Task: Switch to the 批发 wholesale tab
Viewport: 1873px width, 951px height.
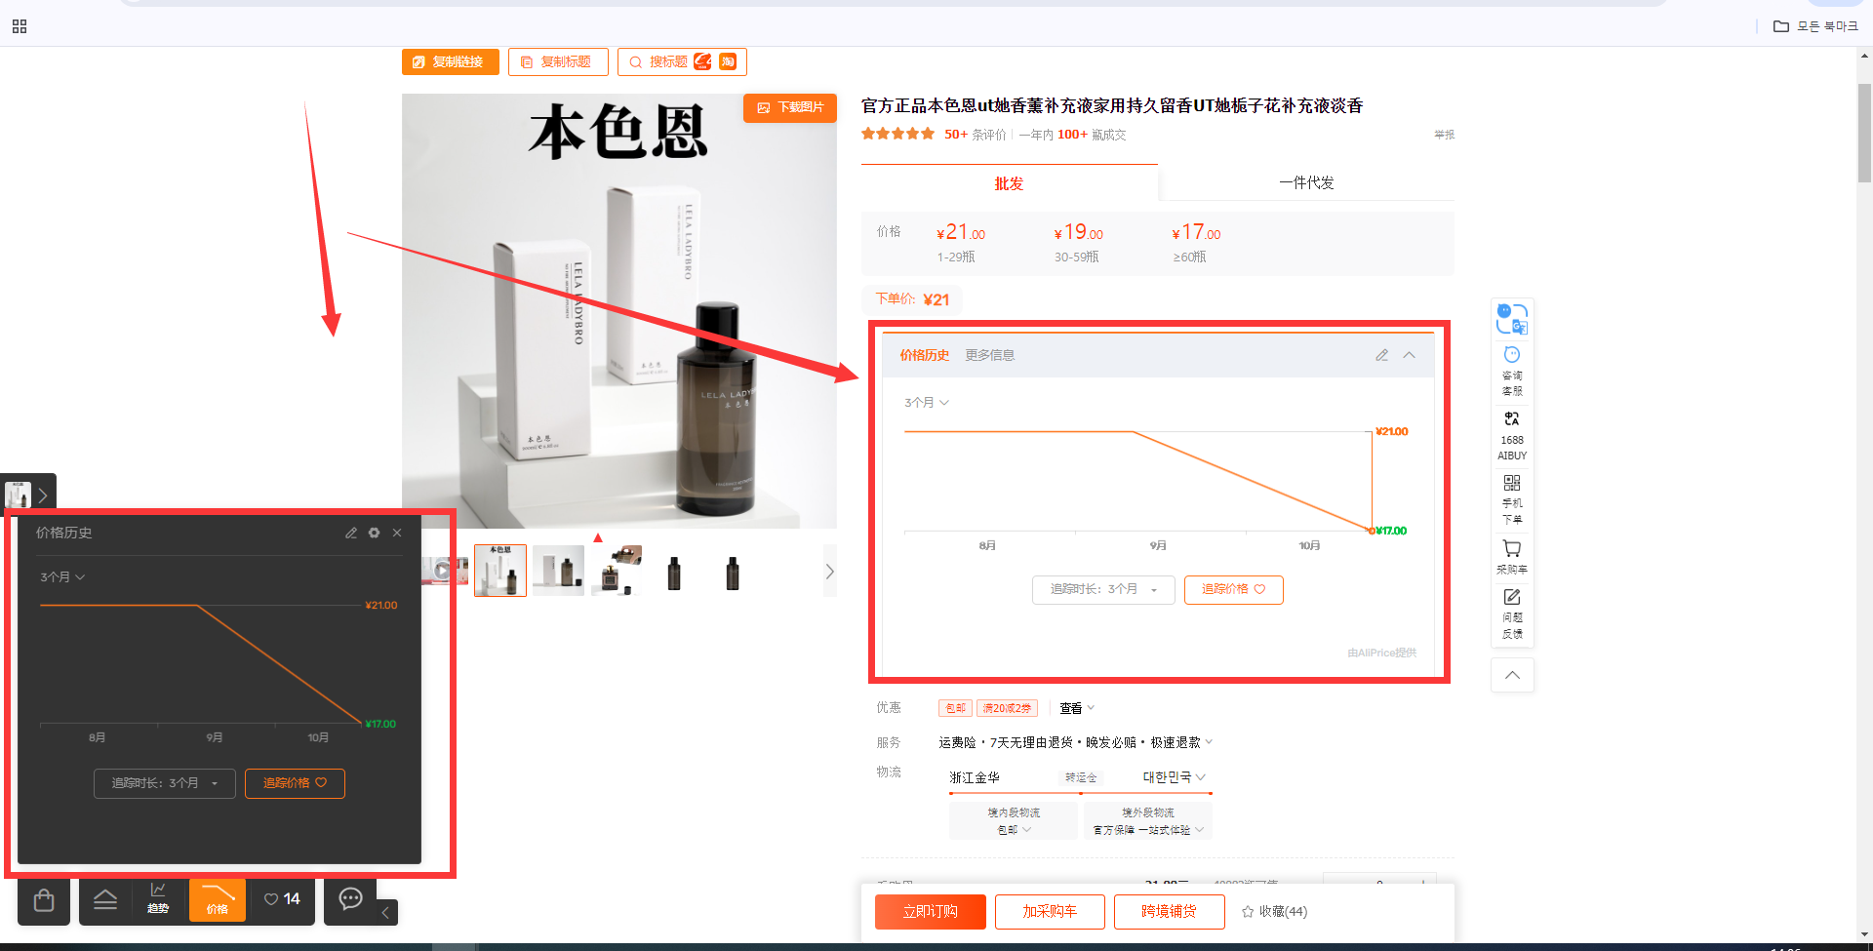Action: pyautogui.click(x=1009, y=183)
